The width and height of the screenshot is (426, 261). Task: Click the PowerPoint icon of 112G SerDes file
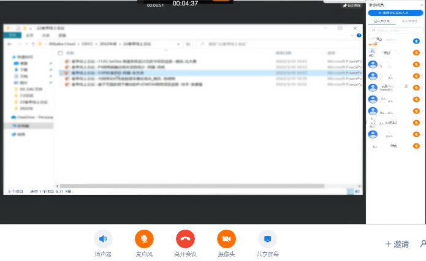67,61
